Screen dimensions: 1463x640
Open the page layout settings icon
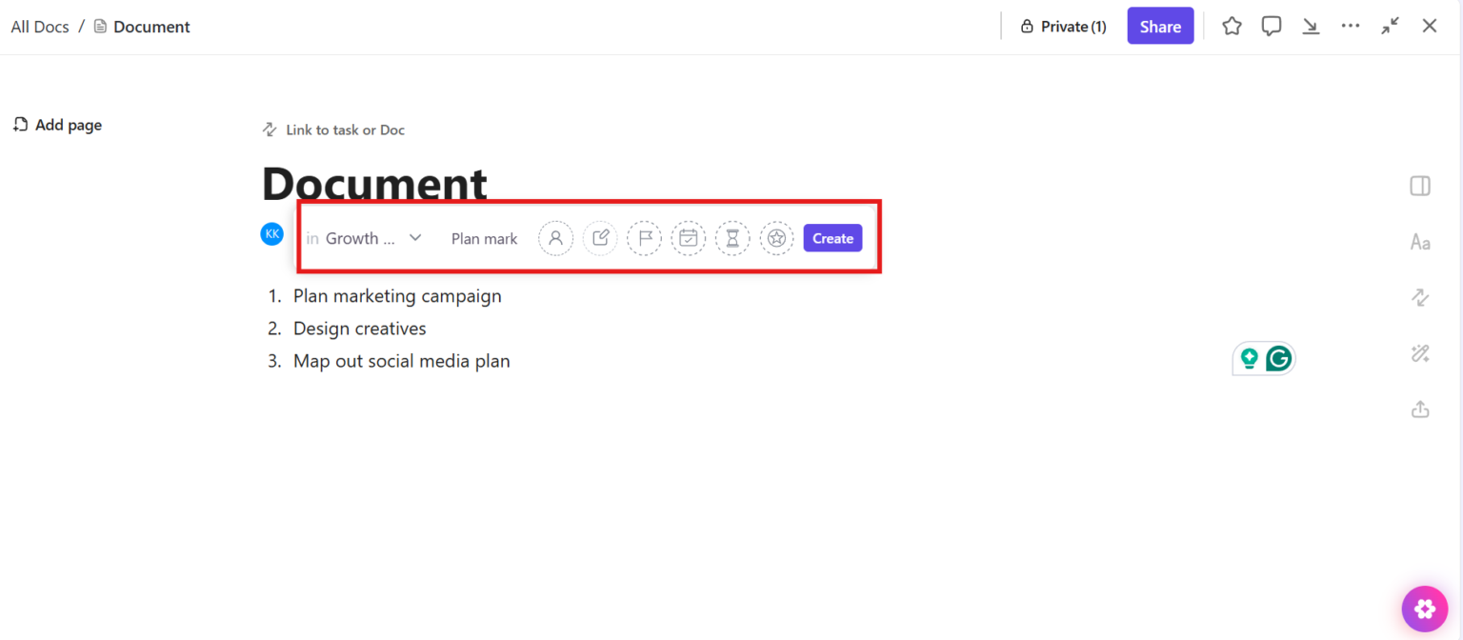1419,185
